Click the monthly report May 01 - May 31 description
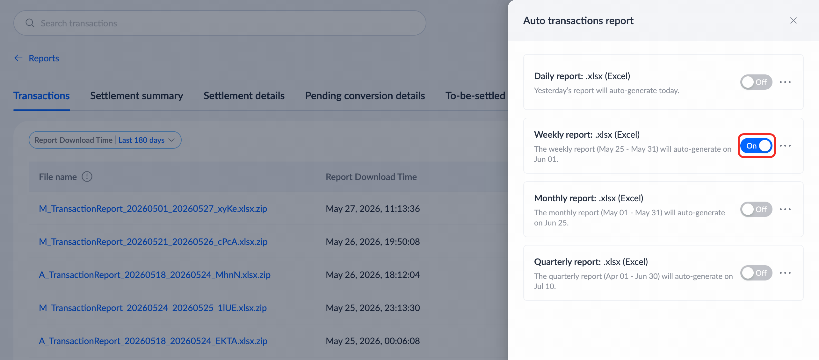Screen dimensions: 819x360 630,218
